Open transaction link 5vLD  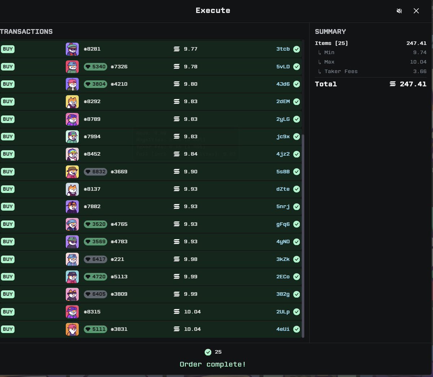pos(283,67)
